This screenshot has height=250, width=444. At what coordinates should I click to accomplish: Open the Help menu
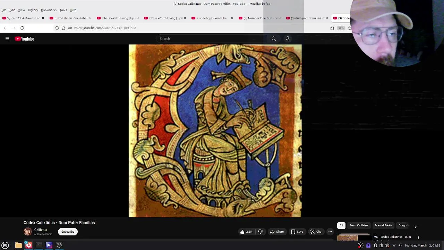tap(73, 10)
